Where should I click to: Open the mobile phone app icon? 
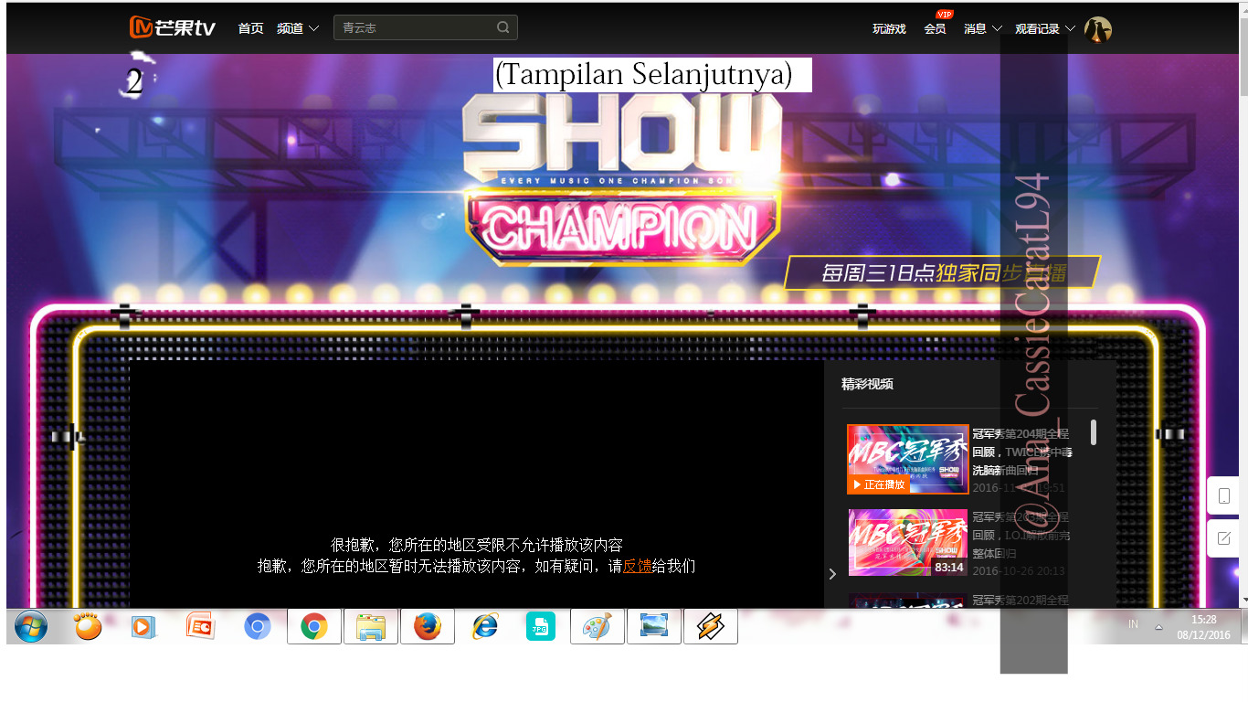click(1224, 496)
